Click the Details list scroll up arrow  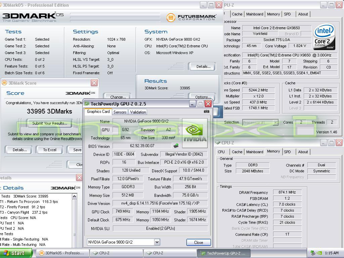[x=75, y=196]
